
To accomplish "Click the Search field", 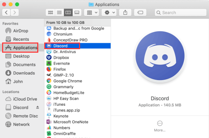I will point(181,13).
